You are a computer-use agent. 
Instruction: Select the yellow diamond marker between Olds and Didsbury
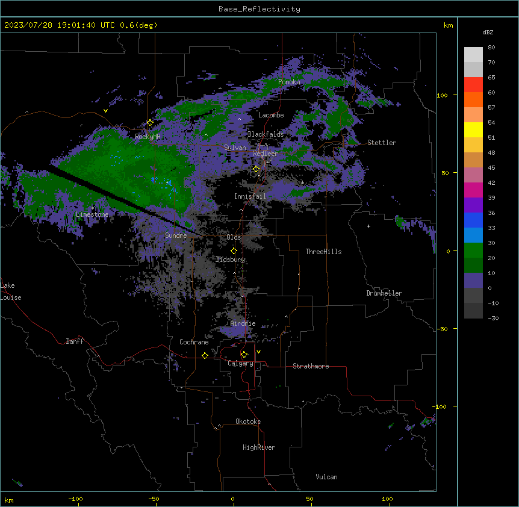[234, 251]
